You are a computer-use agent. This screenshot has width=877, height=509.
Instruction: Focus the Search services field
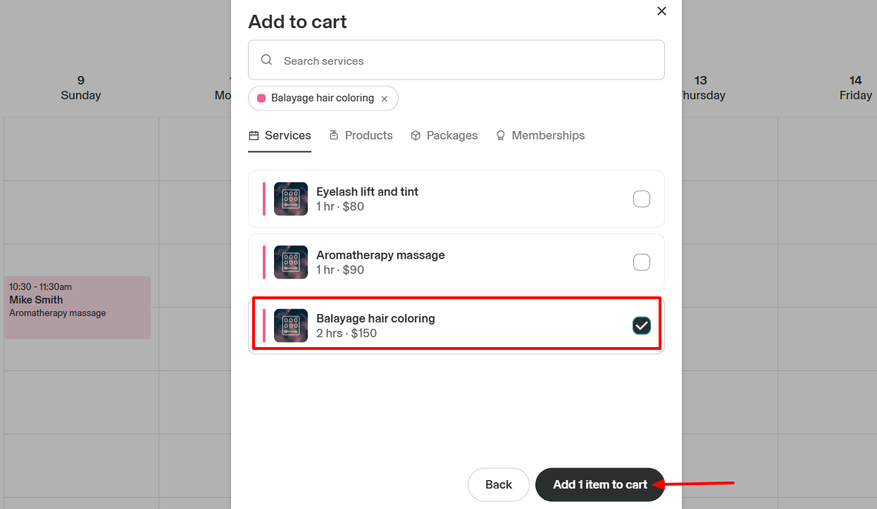[x=465, y=61]
